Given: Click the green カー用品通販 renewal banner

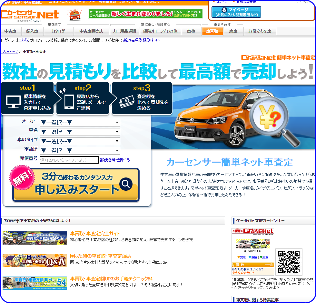Looking at the screenshot, I should [x=145, y=14].
